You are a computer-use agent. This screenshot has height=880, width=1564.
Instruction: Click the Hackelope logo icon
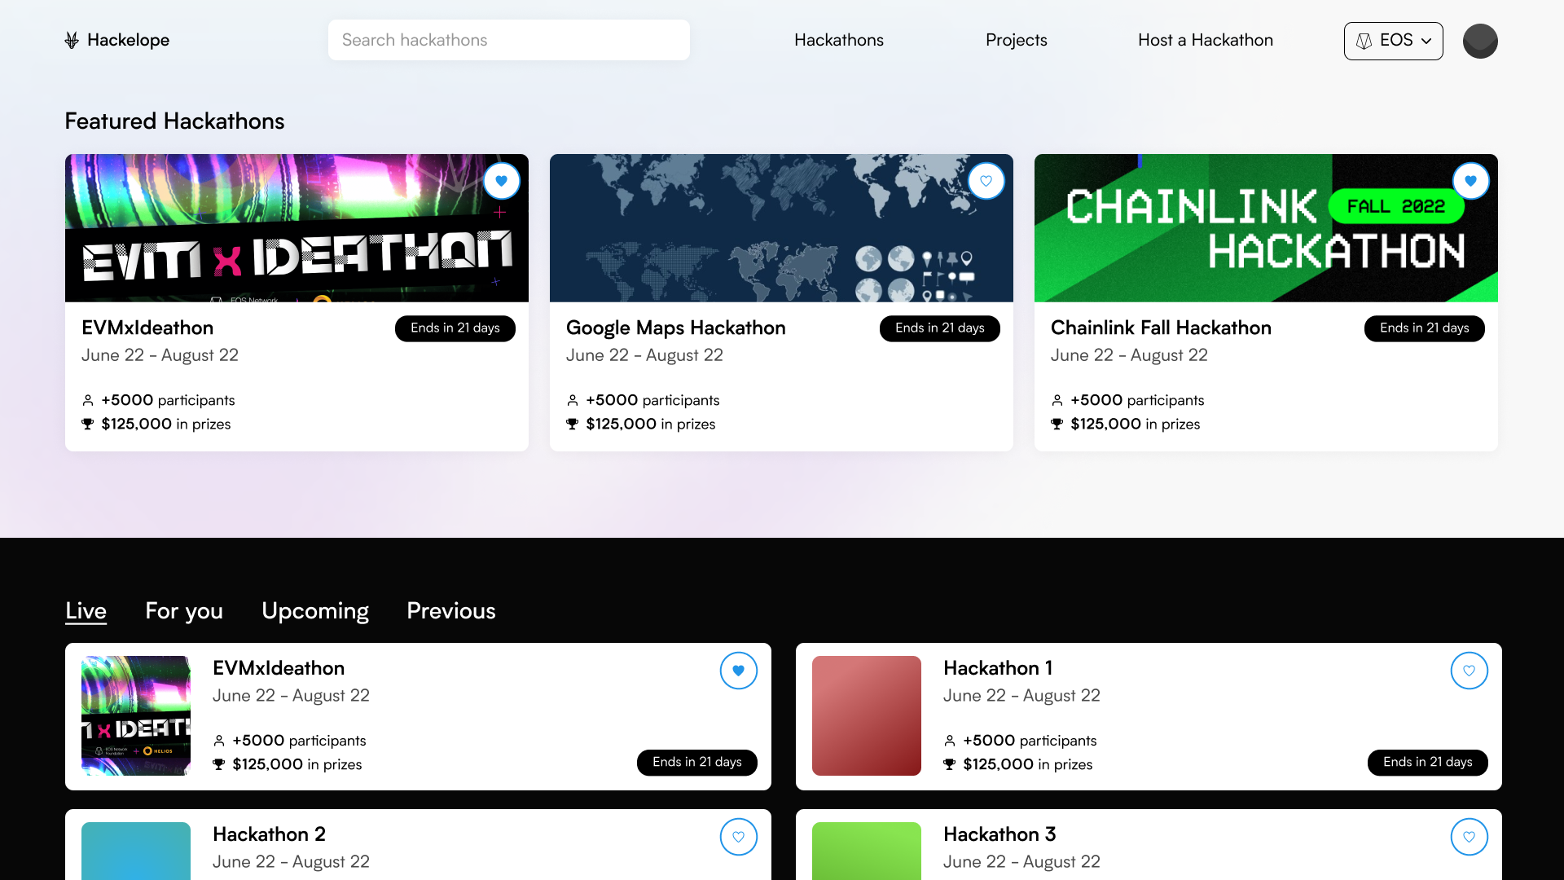72,40
